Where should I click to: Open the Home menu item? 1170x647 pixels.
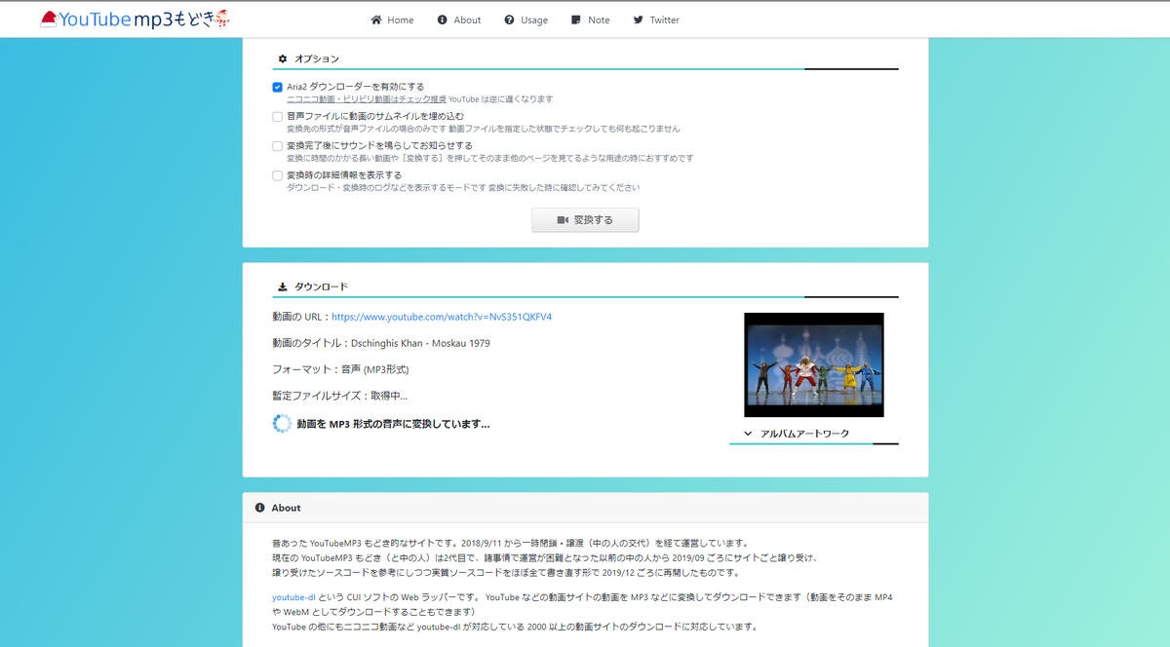[392, 19]
